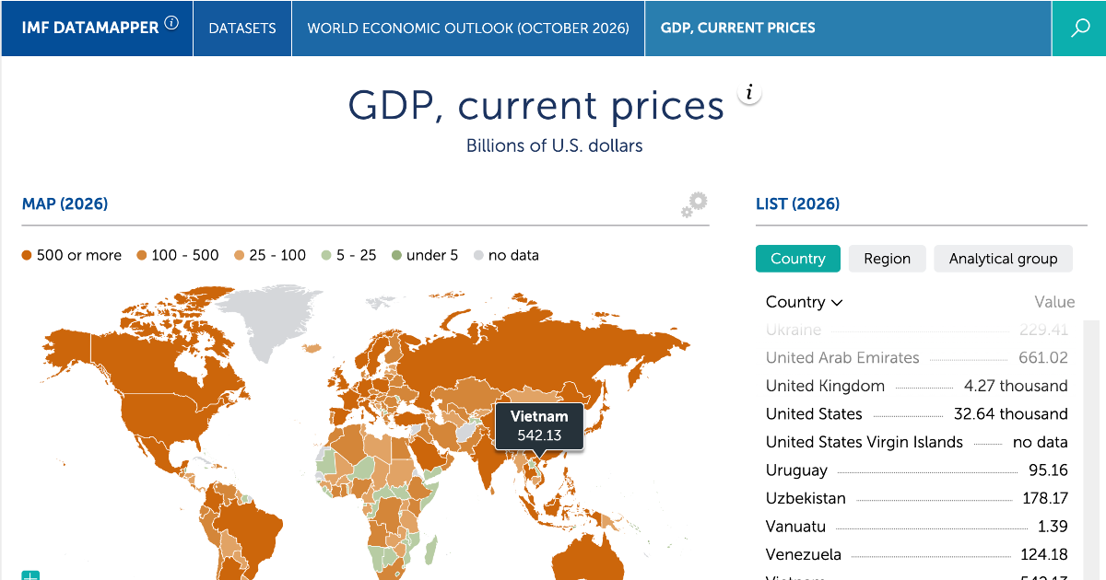Image resolution: width=1106 pixels, height=580 pixels.
Task: Select United Kingdom in the list
Action: click(917, 386)
